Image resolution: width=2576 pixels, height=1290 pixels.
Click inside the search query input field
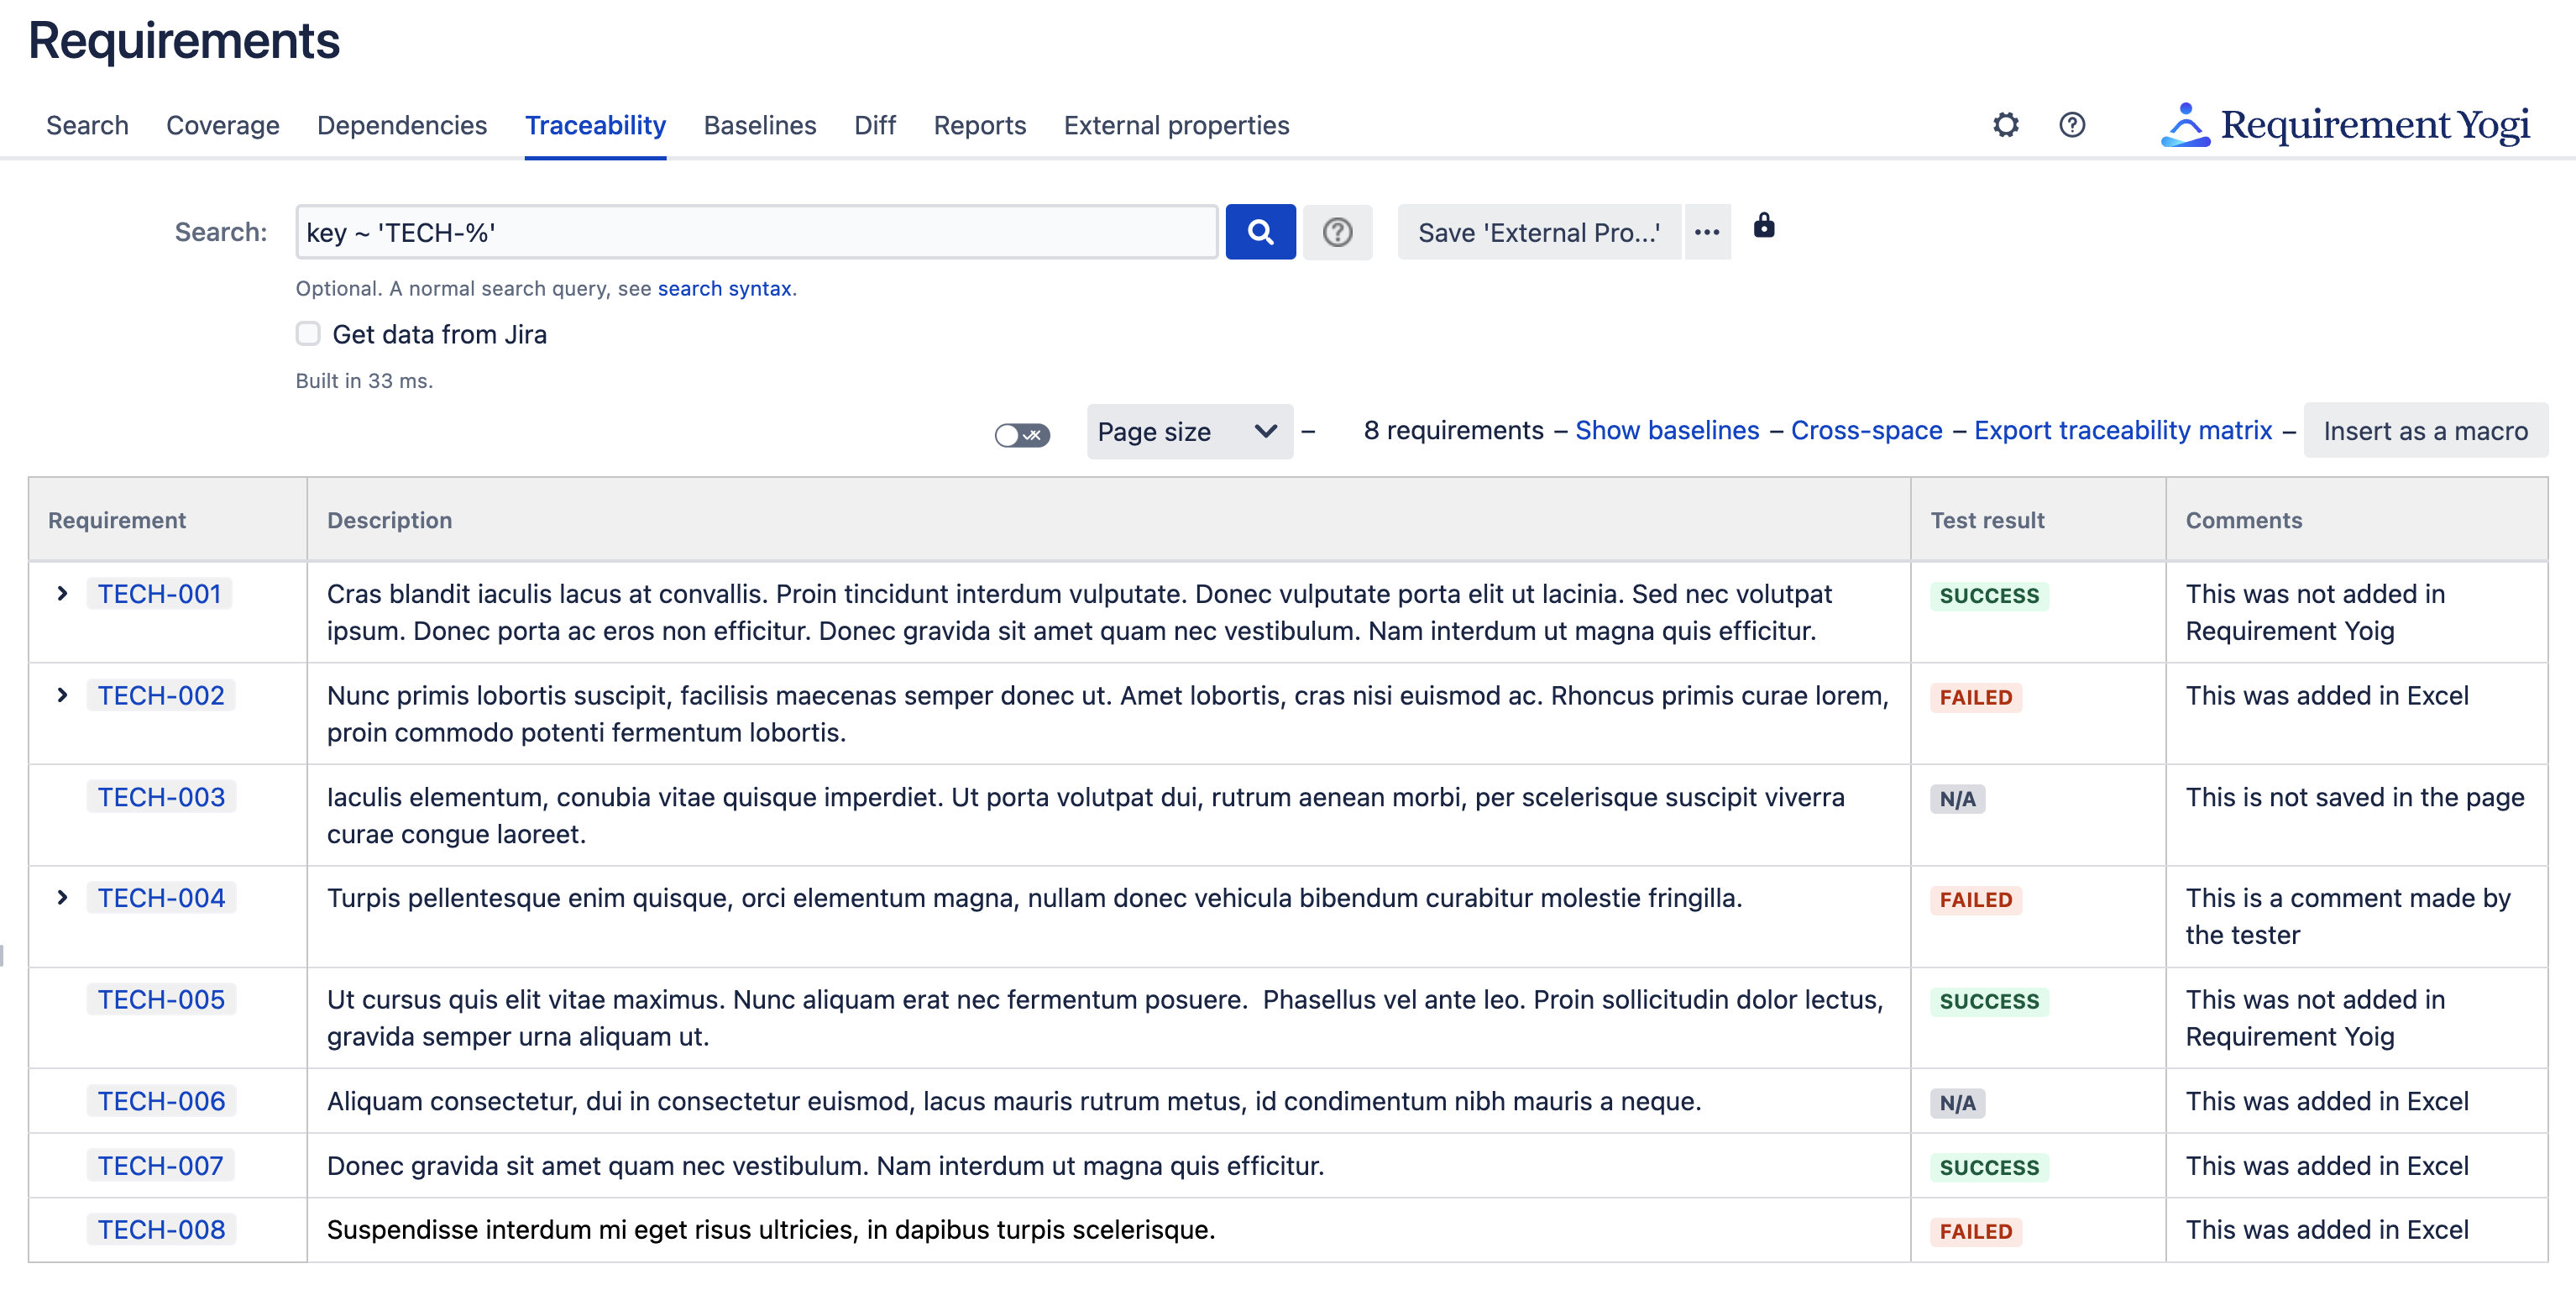755,232
